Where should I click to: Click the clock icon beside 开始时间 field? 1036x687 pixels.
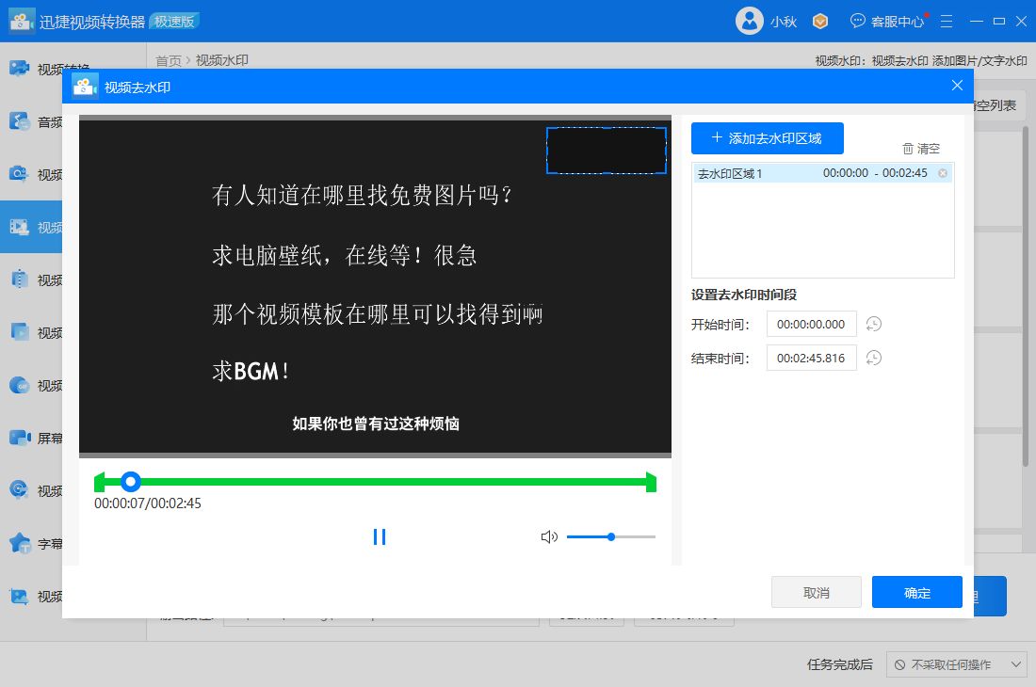873,324
